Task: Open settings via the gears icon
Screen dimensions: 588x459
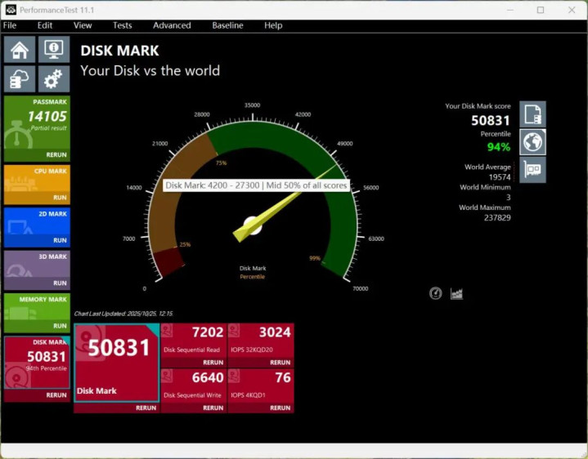Action: pyautogui.click(x=54, y=79)
